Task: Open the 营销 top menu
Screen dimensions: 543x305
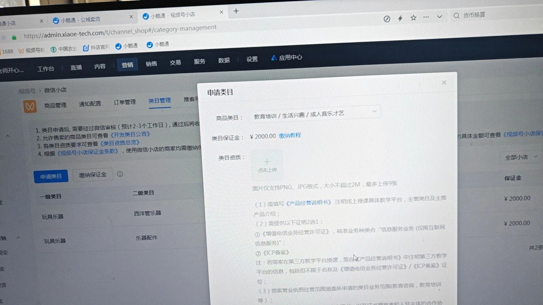Action: point(127,65)
